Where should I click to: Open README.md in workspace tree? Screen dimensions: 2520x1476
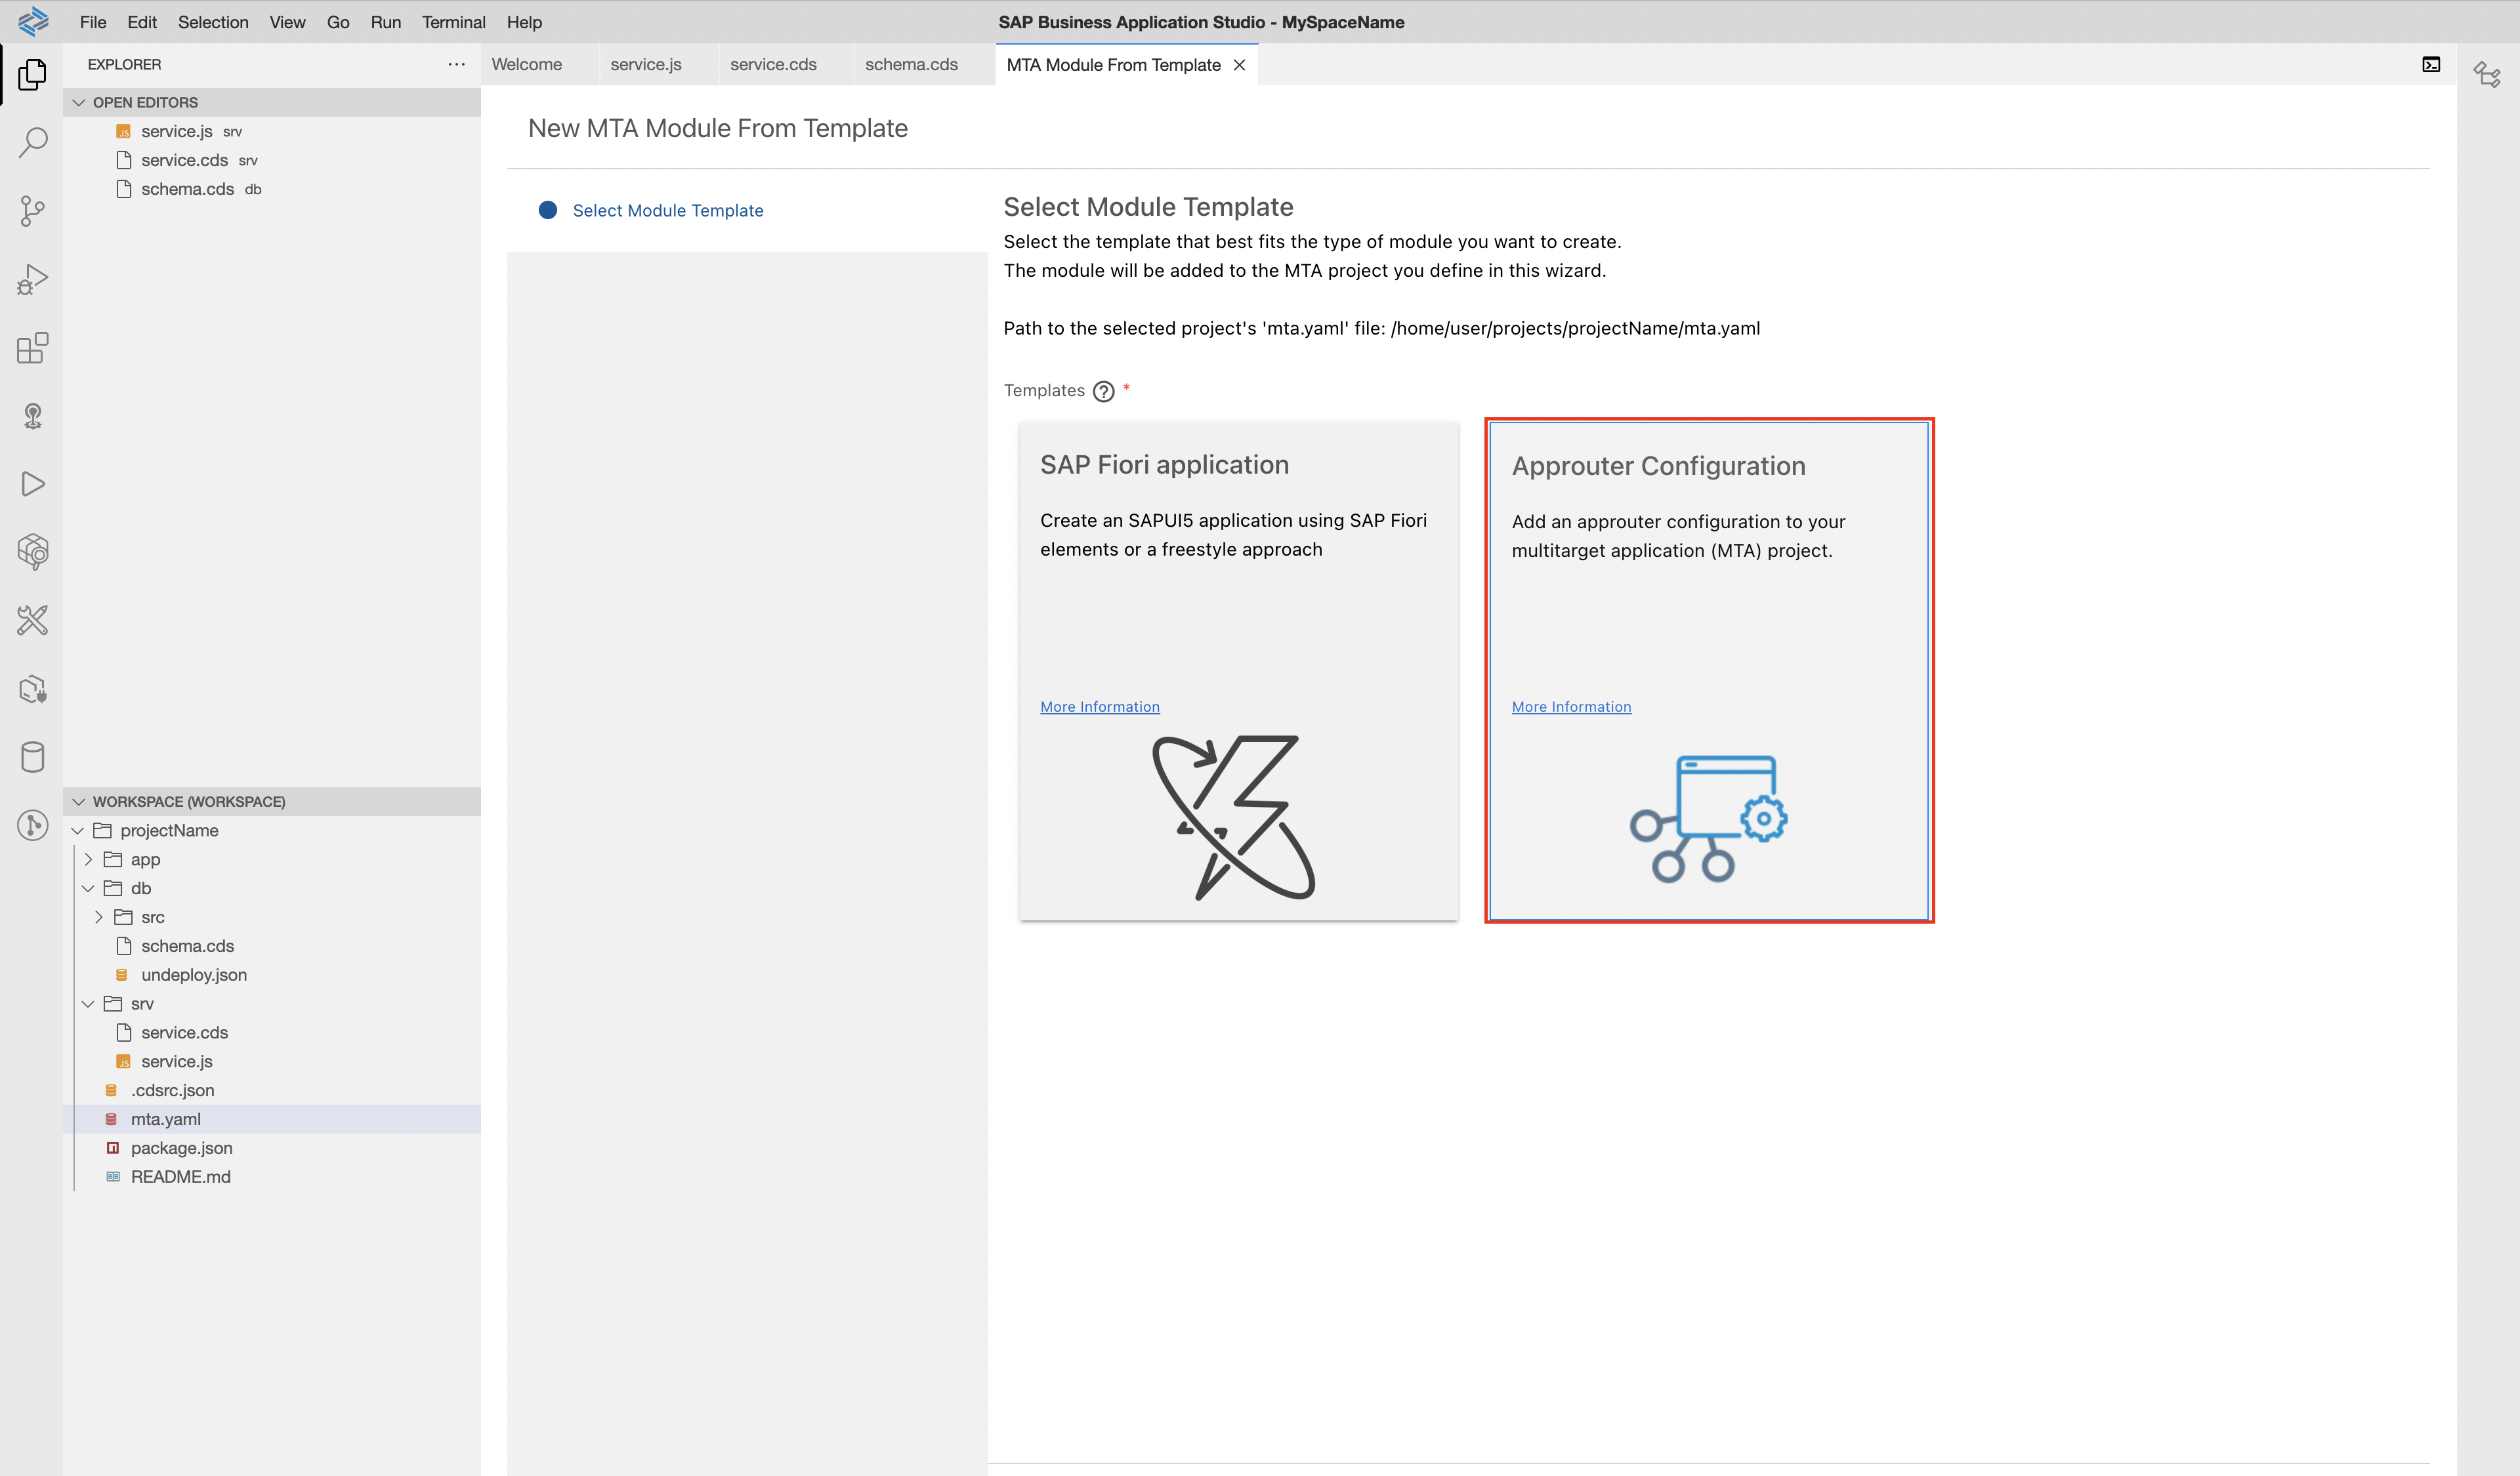272,1178
